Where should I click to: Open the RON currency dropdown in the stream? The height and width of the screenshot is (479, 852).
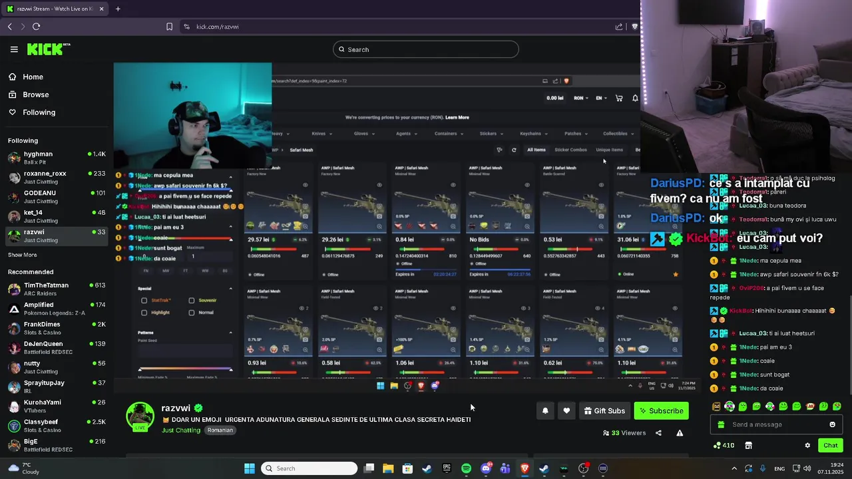(581, 98)
